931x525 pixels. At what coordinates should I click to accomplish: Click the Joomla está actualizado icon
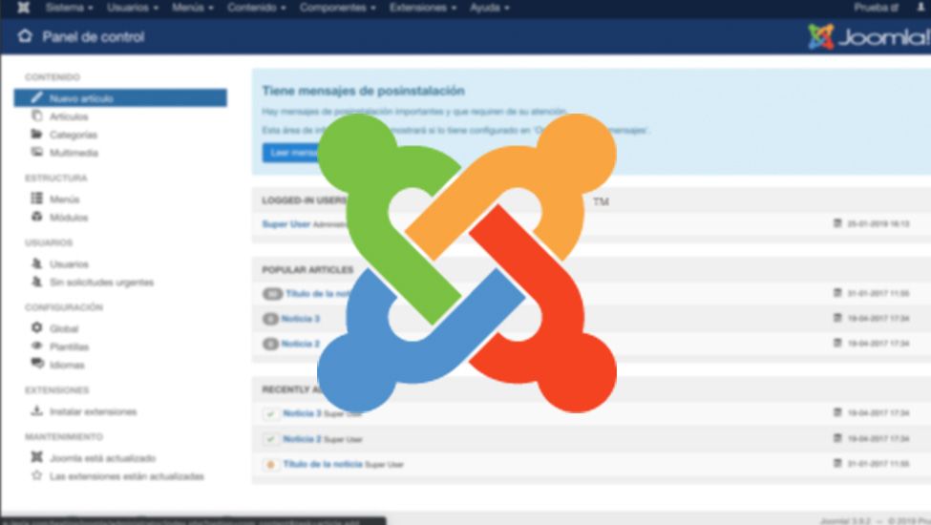(x=37, y=457)
